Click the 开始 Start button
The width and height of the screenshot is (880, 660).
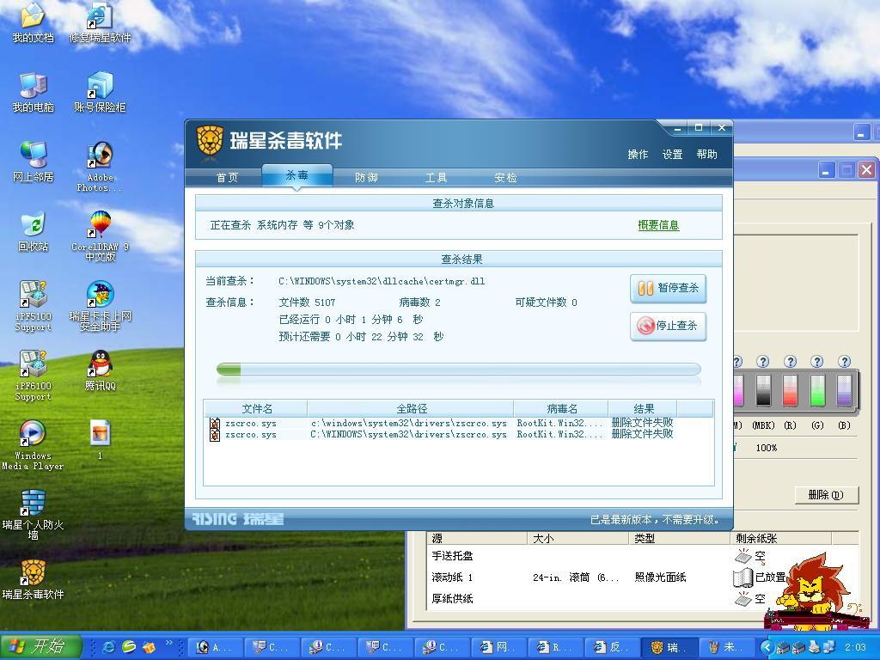(41, 646)
